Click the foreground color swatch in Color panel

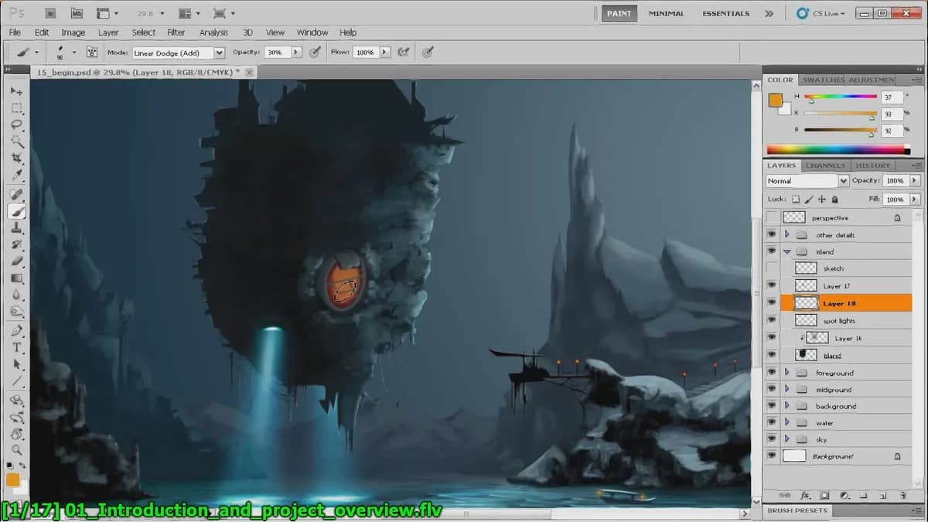click(775, 100)
